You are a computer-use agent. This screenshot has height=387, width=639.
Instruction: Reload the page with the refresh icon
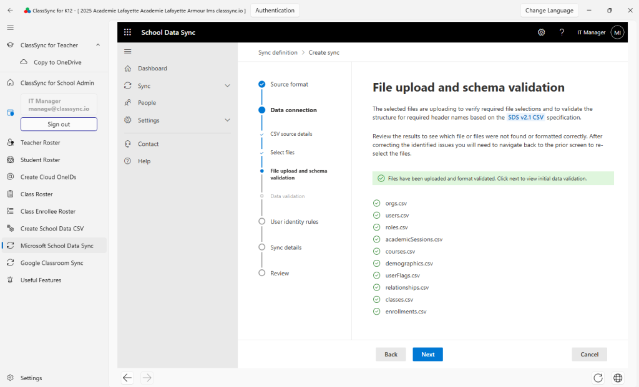(598, 378)
